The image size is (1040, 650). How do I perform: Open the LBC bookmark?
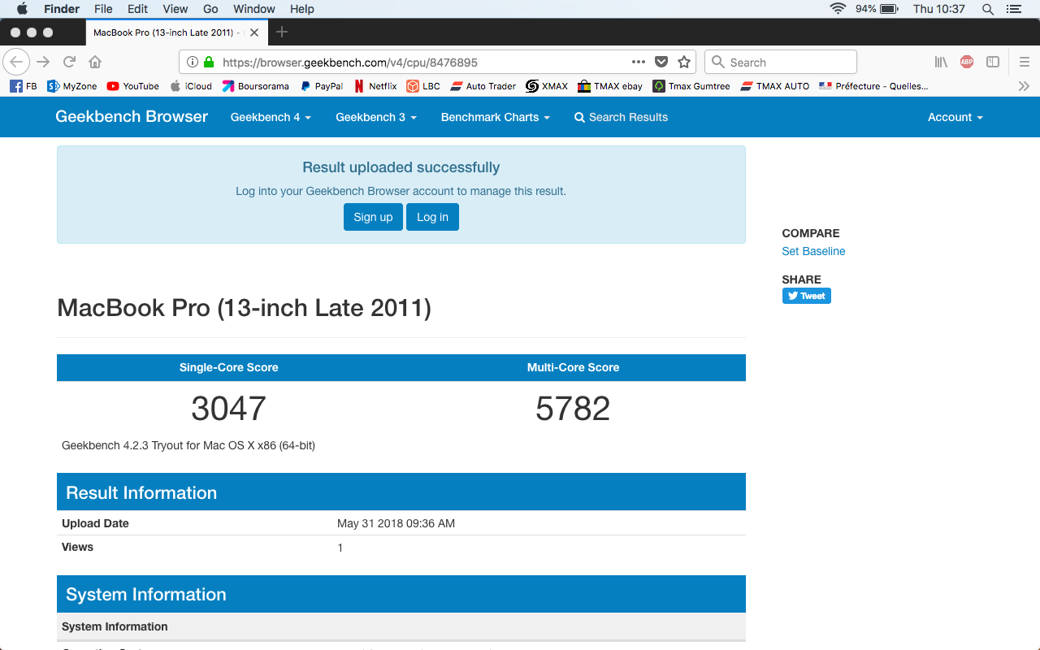pyautogui.click(x=423, y=86)
